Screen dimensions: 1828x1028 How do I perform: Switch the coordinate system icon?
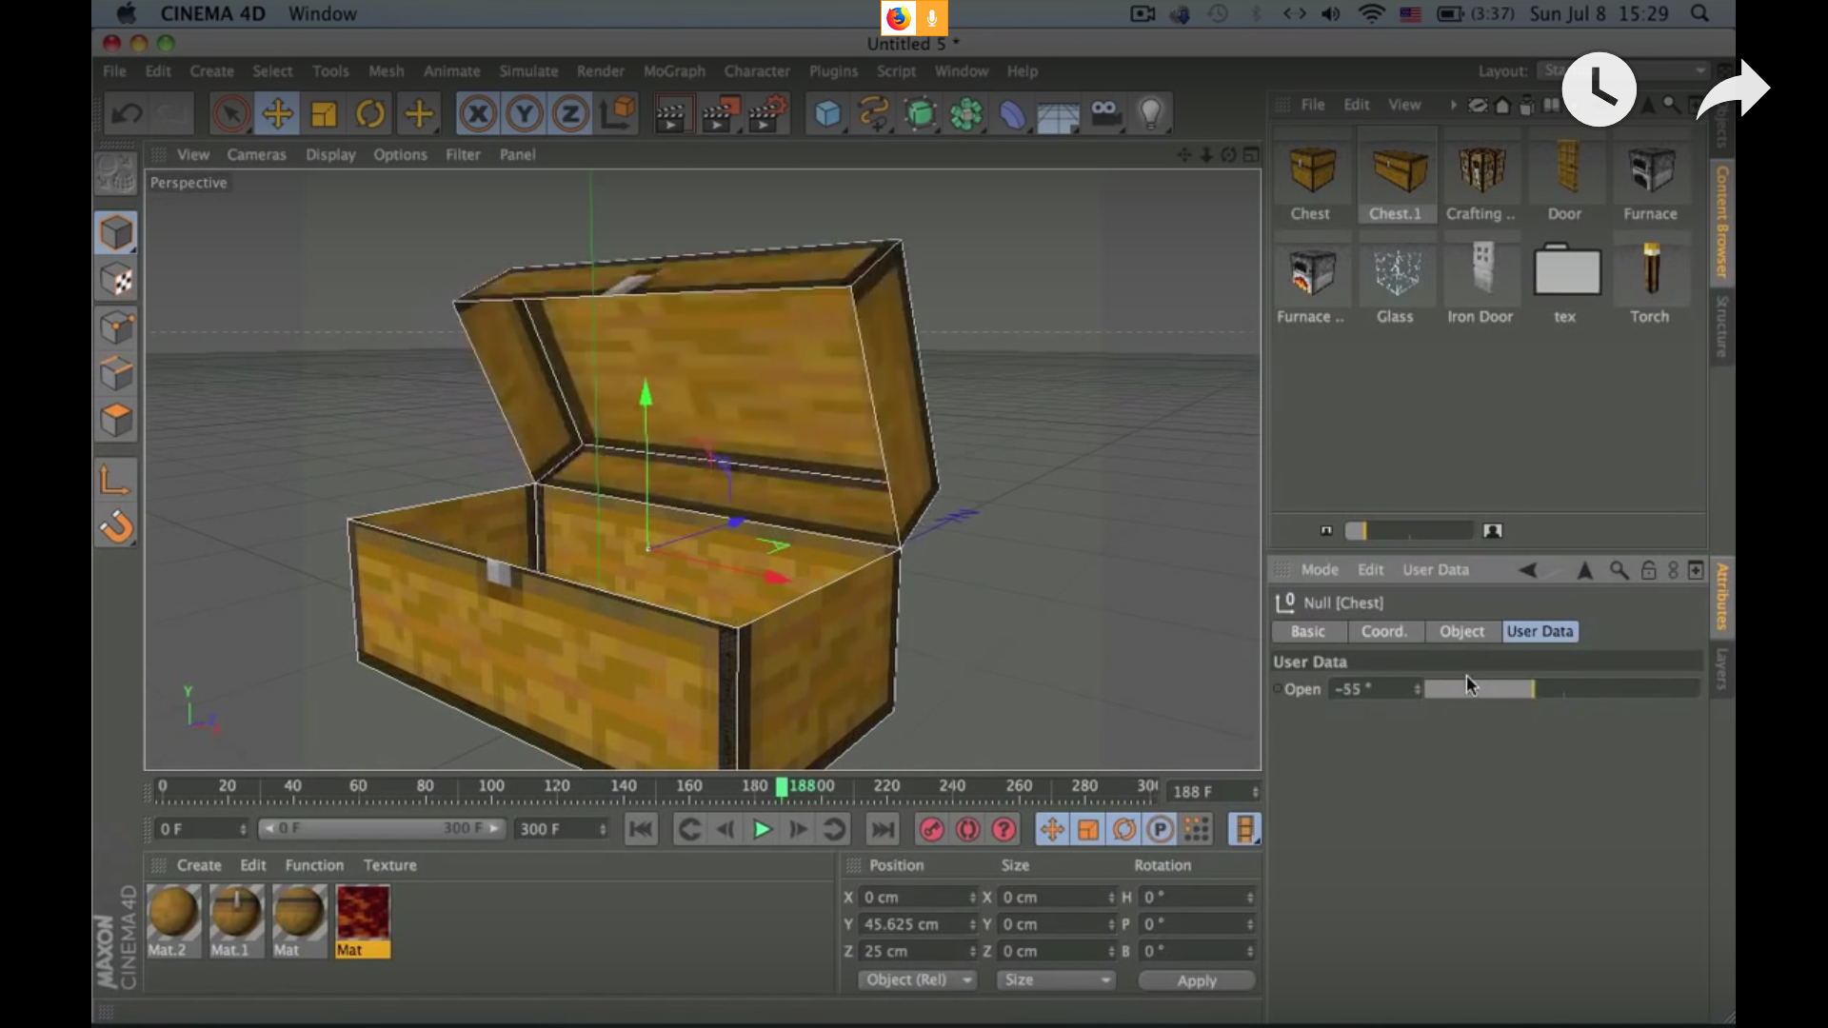click(x=617, y=114)
